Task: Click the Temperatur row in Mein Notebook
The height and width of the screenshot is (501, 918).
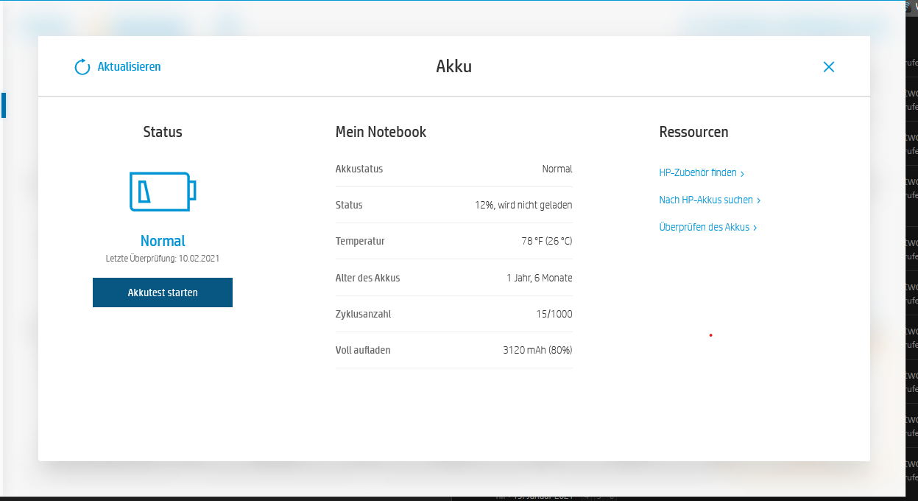Action: 454,241
